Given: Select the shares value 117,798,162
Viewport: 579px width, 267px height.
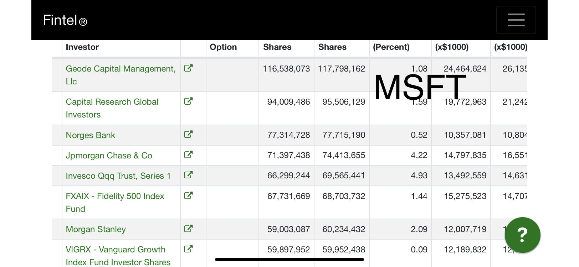Looking at the screenshot, I should point(342,69).
